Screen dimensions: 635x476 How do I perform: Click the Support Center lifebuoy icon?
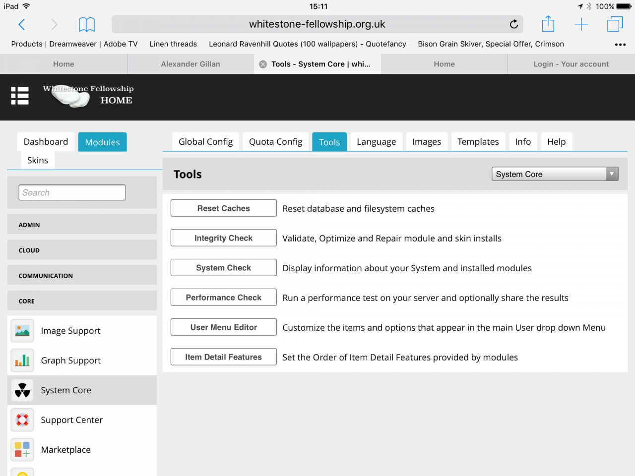[22, 420]
